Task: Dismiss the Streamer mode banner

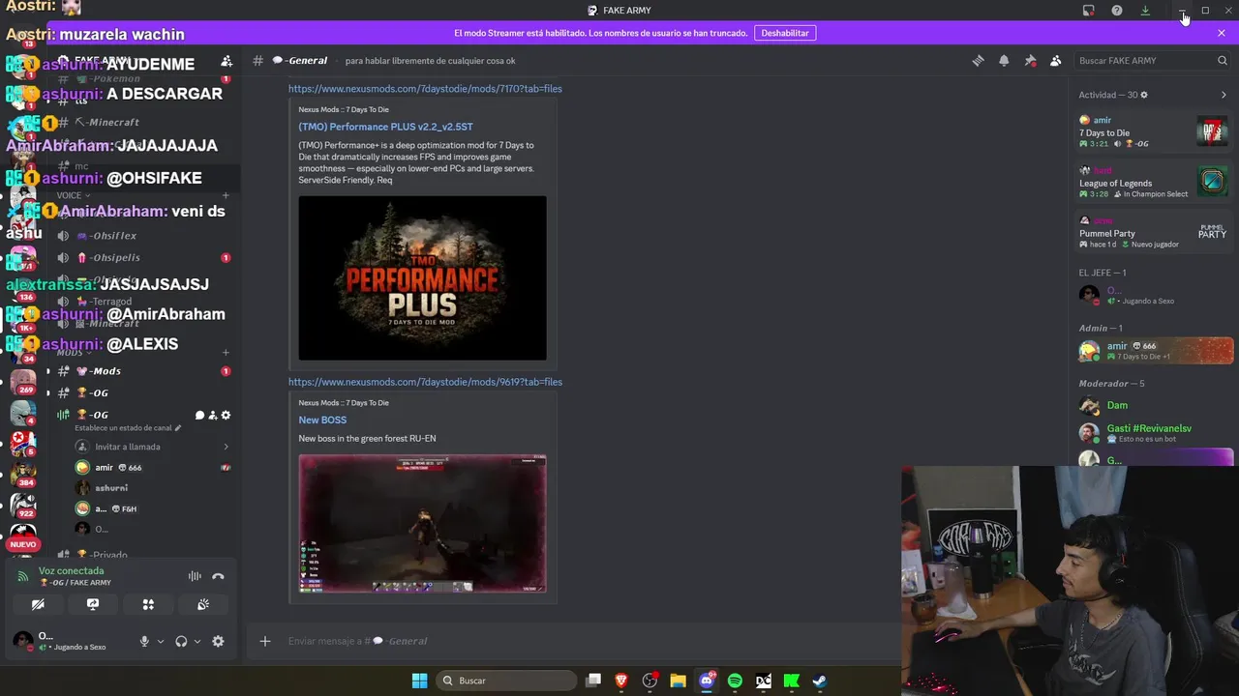Action: [1222, 33]
